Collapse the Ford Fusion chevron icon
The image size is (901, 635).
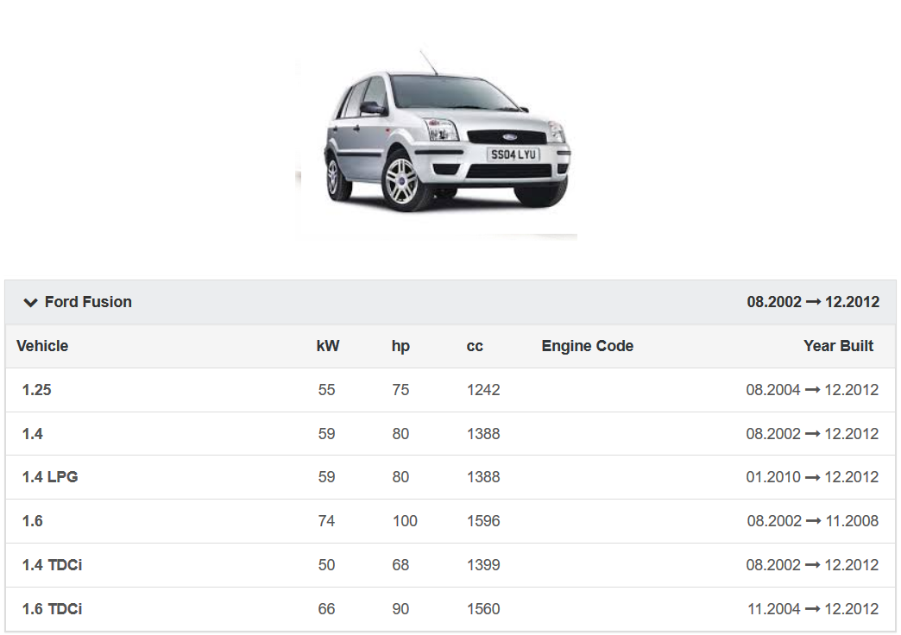tap(31, 303)
